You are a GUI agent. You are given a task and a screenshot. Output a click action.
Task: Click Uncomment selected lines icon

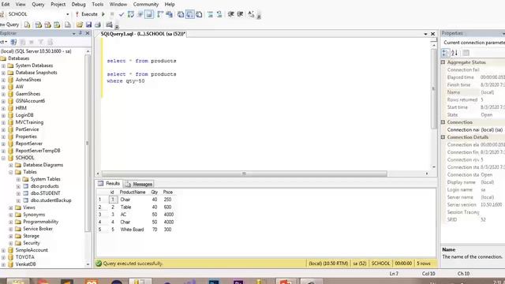tap(219, 14)
